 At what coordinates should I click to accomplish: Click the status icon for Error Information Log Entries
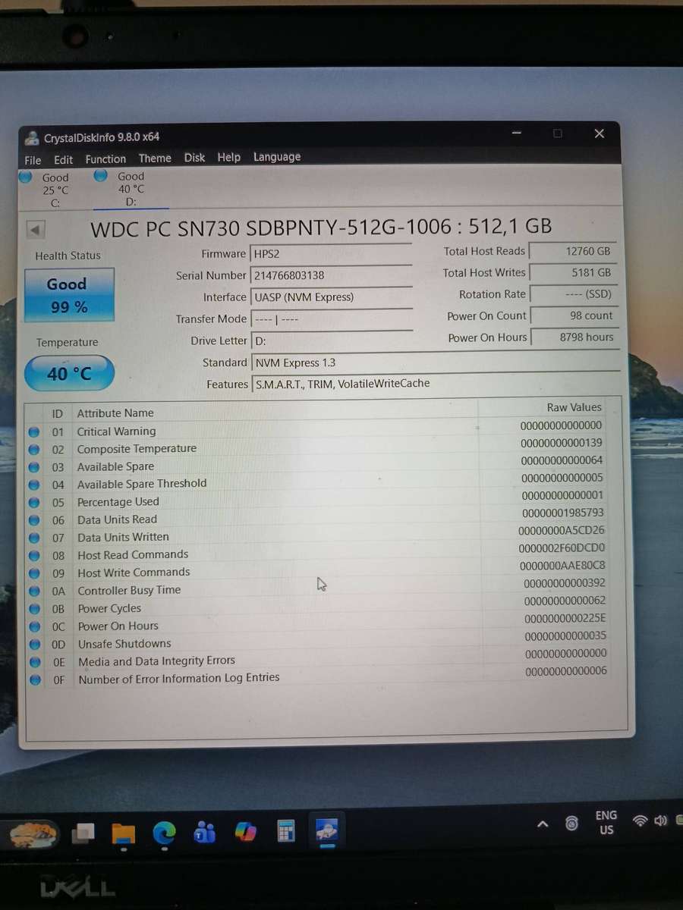35,680
